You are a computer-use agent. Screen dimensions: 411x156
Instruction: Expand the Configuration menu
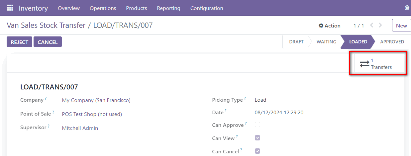[x=207, y=8]
